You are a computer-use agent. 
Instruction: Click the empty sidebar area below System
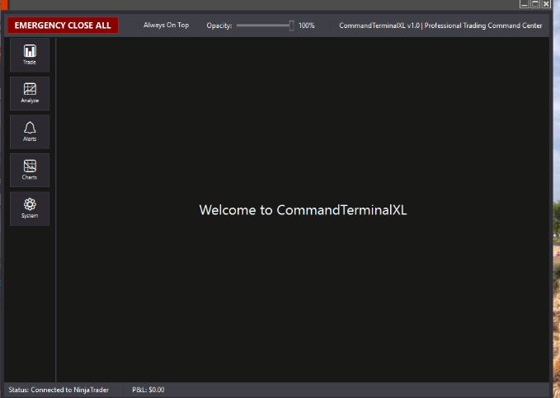30,305
